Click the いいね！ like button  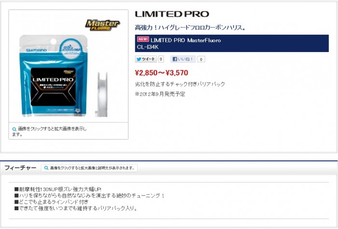tap(183, 59)
